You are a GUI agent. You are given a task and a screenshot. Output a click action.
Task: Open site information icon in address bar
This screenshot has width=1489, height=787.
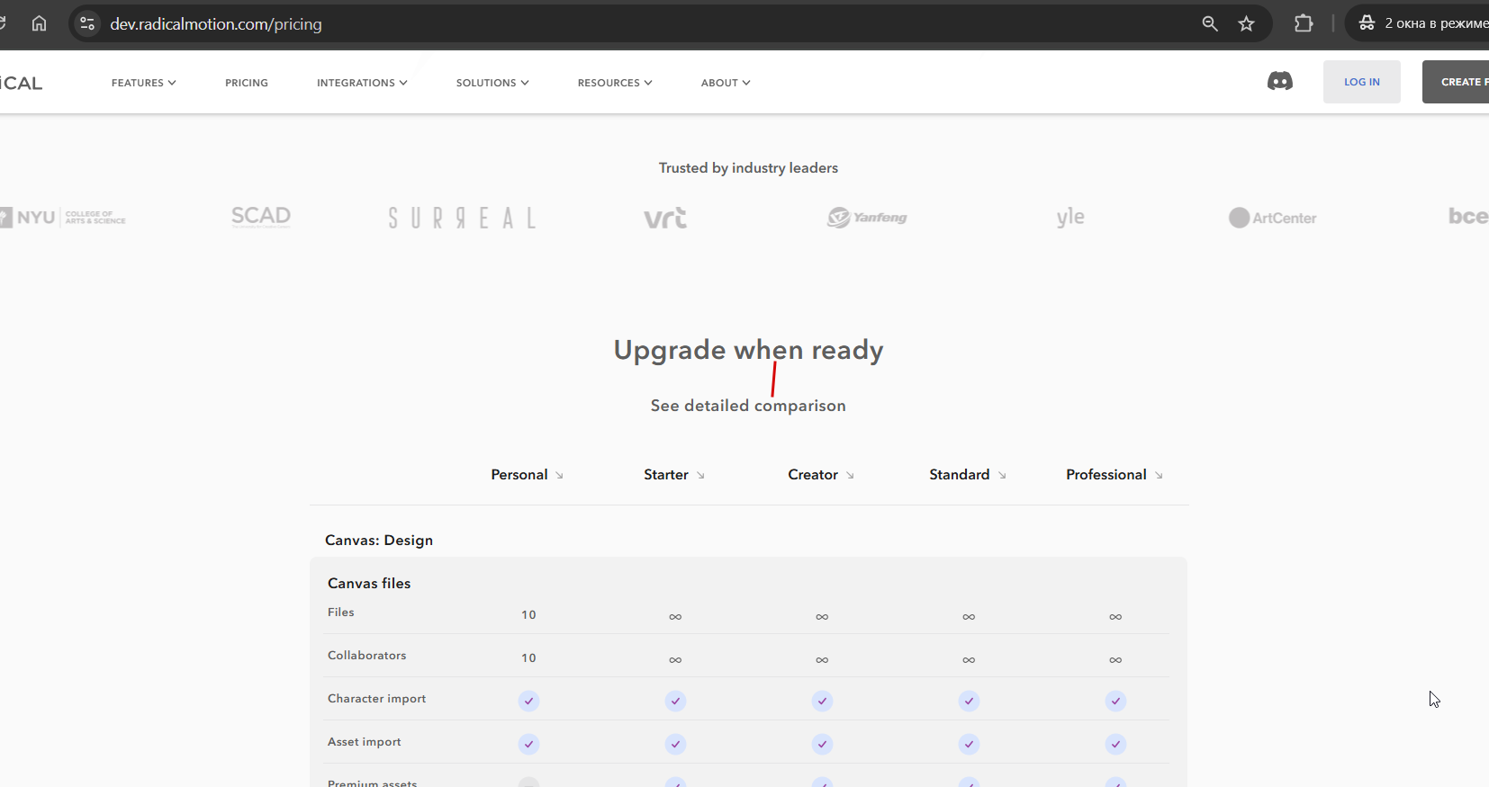(x=87, y=23)
